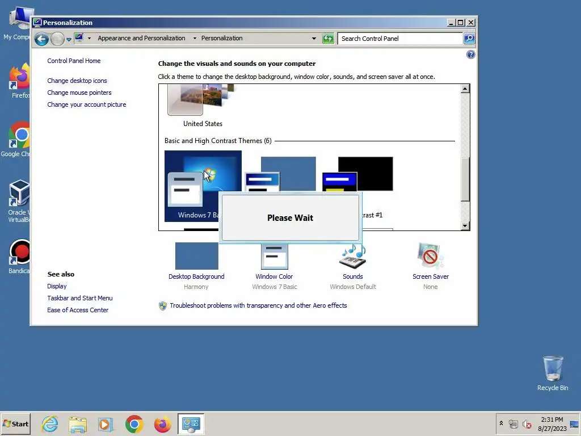Click the shield icon beside Troubleshoot link
Viewport: 581px width, 436px height.
point(163,306)
